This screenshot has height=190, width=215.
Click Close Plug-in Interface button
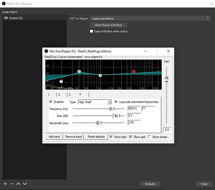[x=108, y=25]
